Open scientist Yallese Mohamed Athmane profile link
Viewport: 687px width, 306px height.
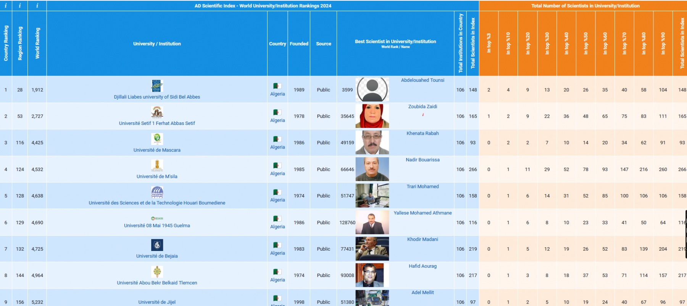(423, 213)
